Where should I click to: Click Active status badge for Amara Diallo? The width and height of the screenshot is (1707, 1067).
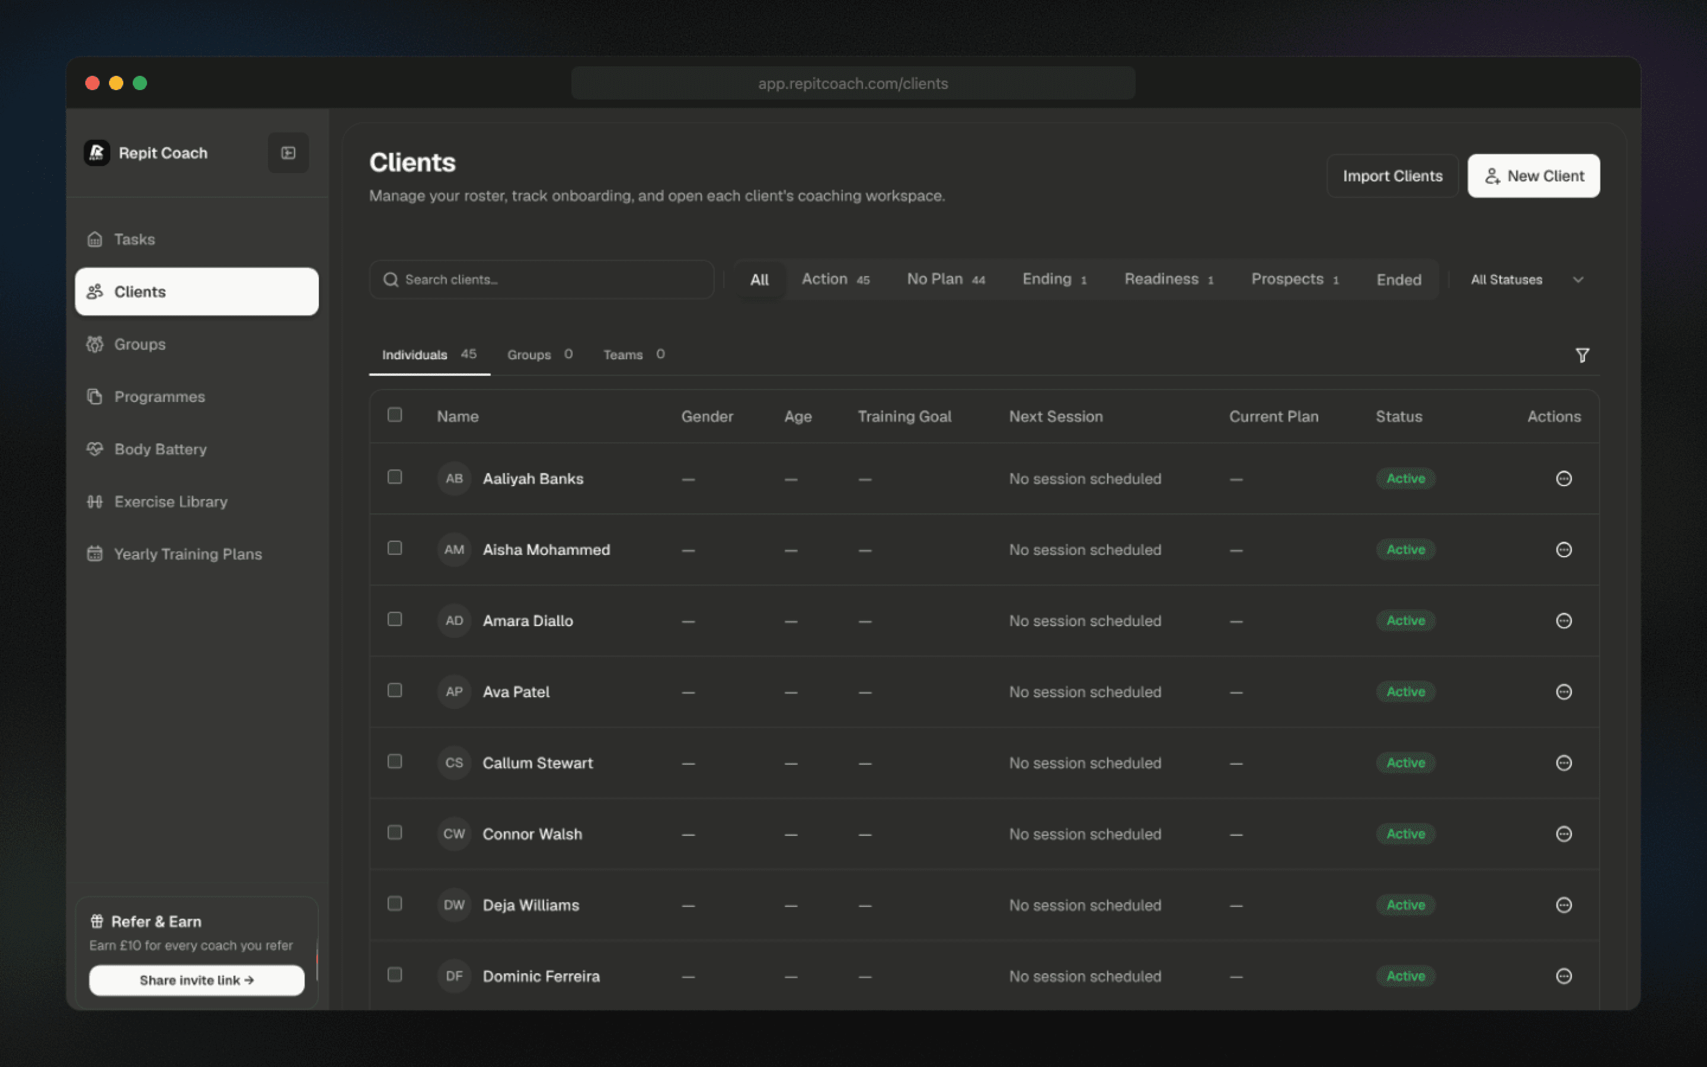1405,621
